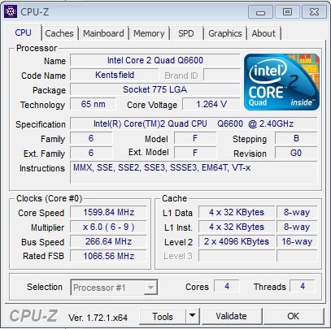
Task: Click the L1 Data value 4 x 32 KBytes
Action: (237, 212)
